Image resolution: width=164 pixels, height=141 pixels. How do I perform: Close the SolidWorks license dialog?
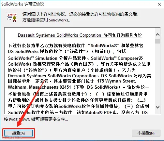pos(159,4)
